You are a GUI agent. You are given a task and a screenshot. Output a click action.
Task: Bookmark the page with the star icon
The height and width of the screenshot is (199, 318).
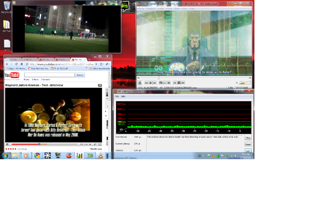pyautogui.click(x=27, y=64)
